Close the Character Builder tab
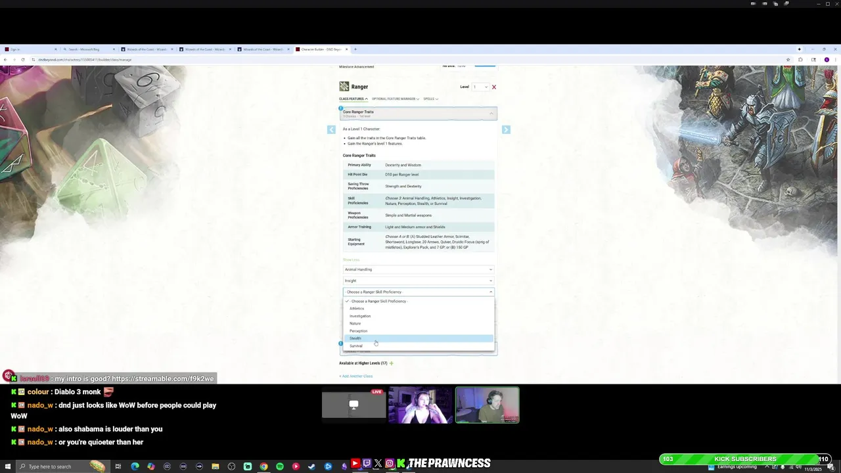Viewport: 841px width, 473px height. click(x=346, y=49)
